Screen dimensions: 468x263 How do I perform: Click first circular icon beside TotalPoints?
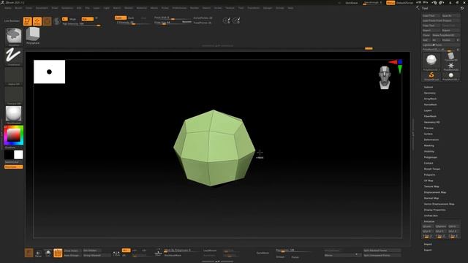point(227,20)
